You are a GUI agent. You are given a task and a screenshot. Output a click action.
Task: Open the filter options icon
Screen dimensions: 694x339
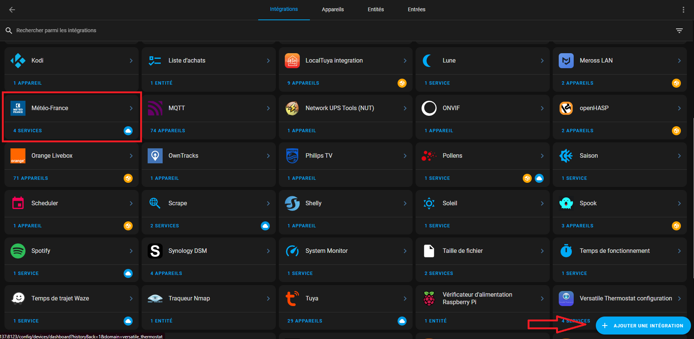[679, 31]
